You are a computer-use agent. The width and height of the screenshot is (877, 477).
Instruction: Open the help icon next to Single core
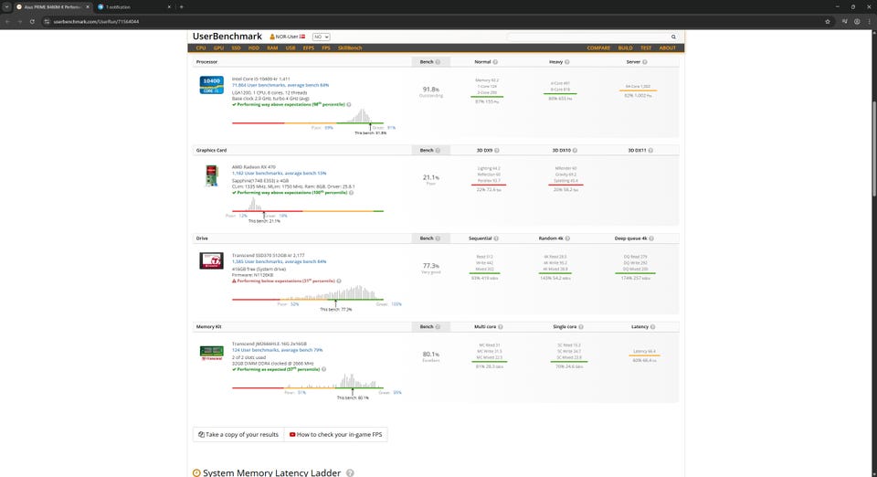(x=581, y=327)
